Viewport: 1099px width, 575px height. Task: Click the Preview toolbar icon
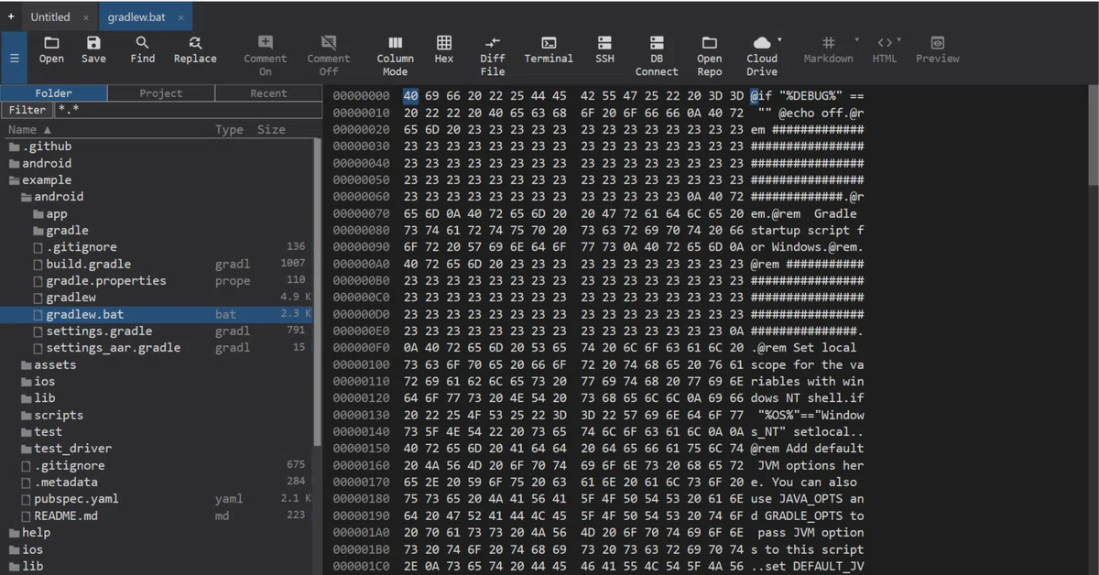coord(937,50)
